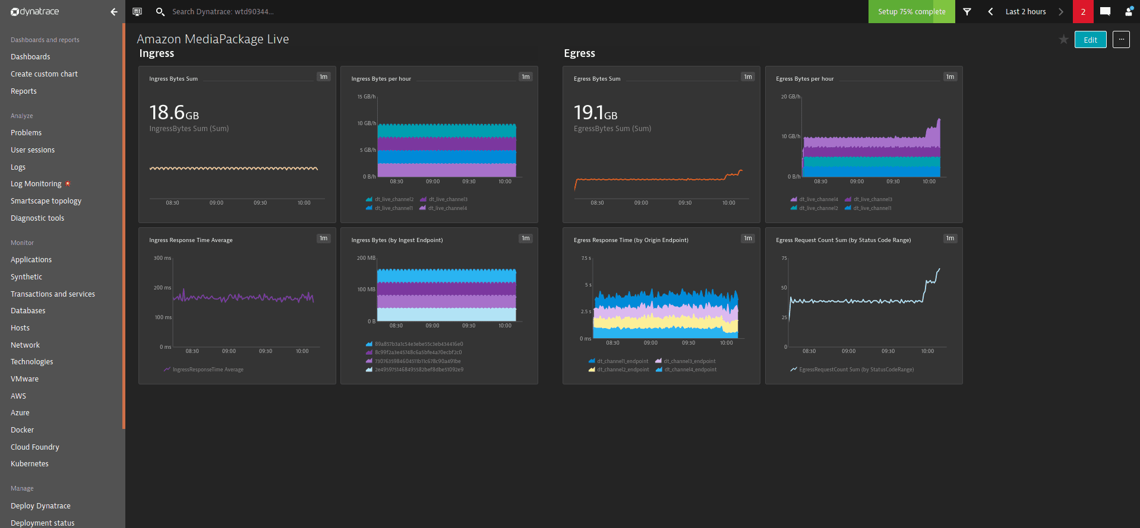Click the search magnifier icon
The image size is (1140, 528).
click(x=160, y=11)
